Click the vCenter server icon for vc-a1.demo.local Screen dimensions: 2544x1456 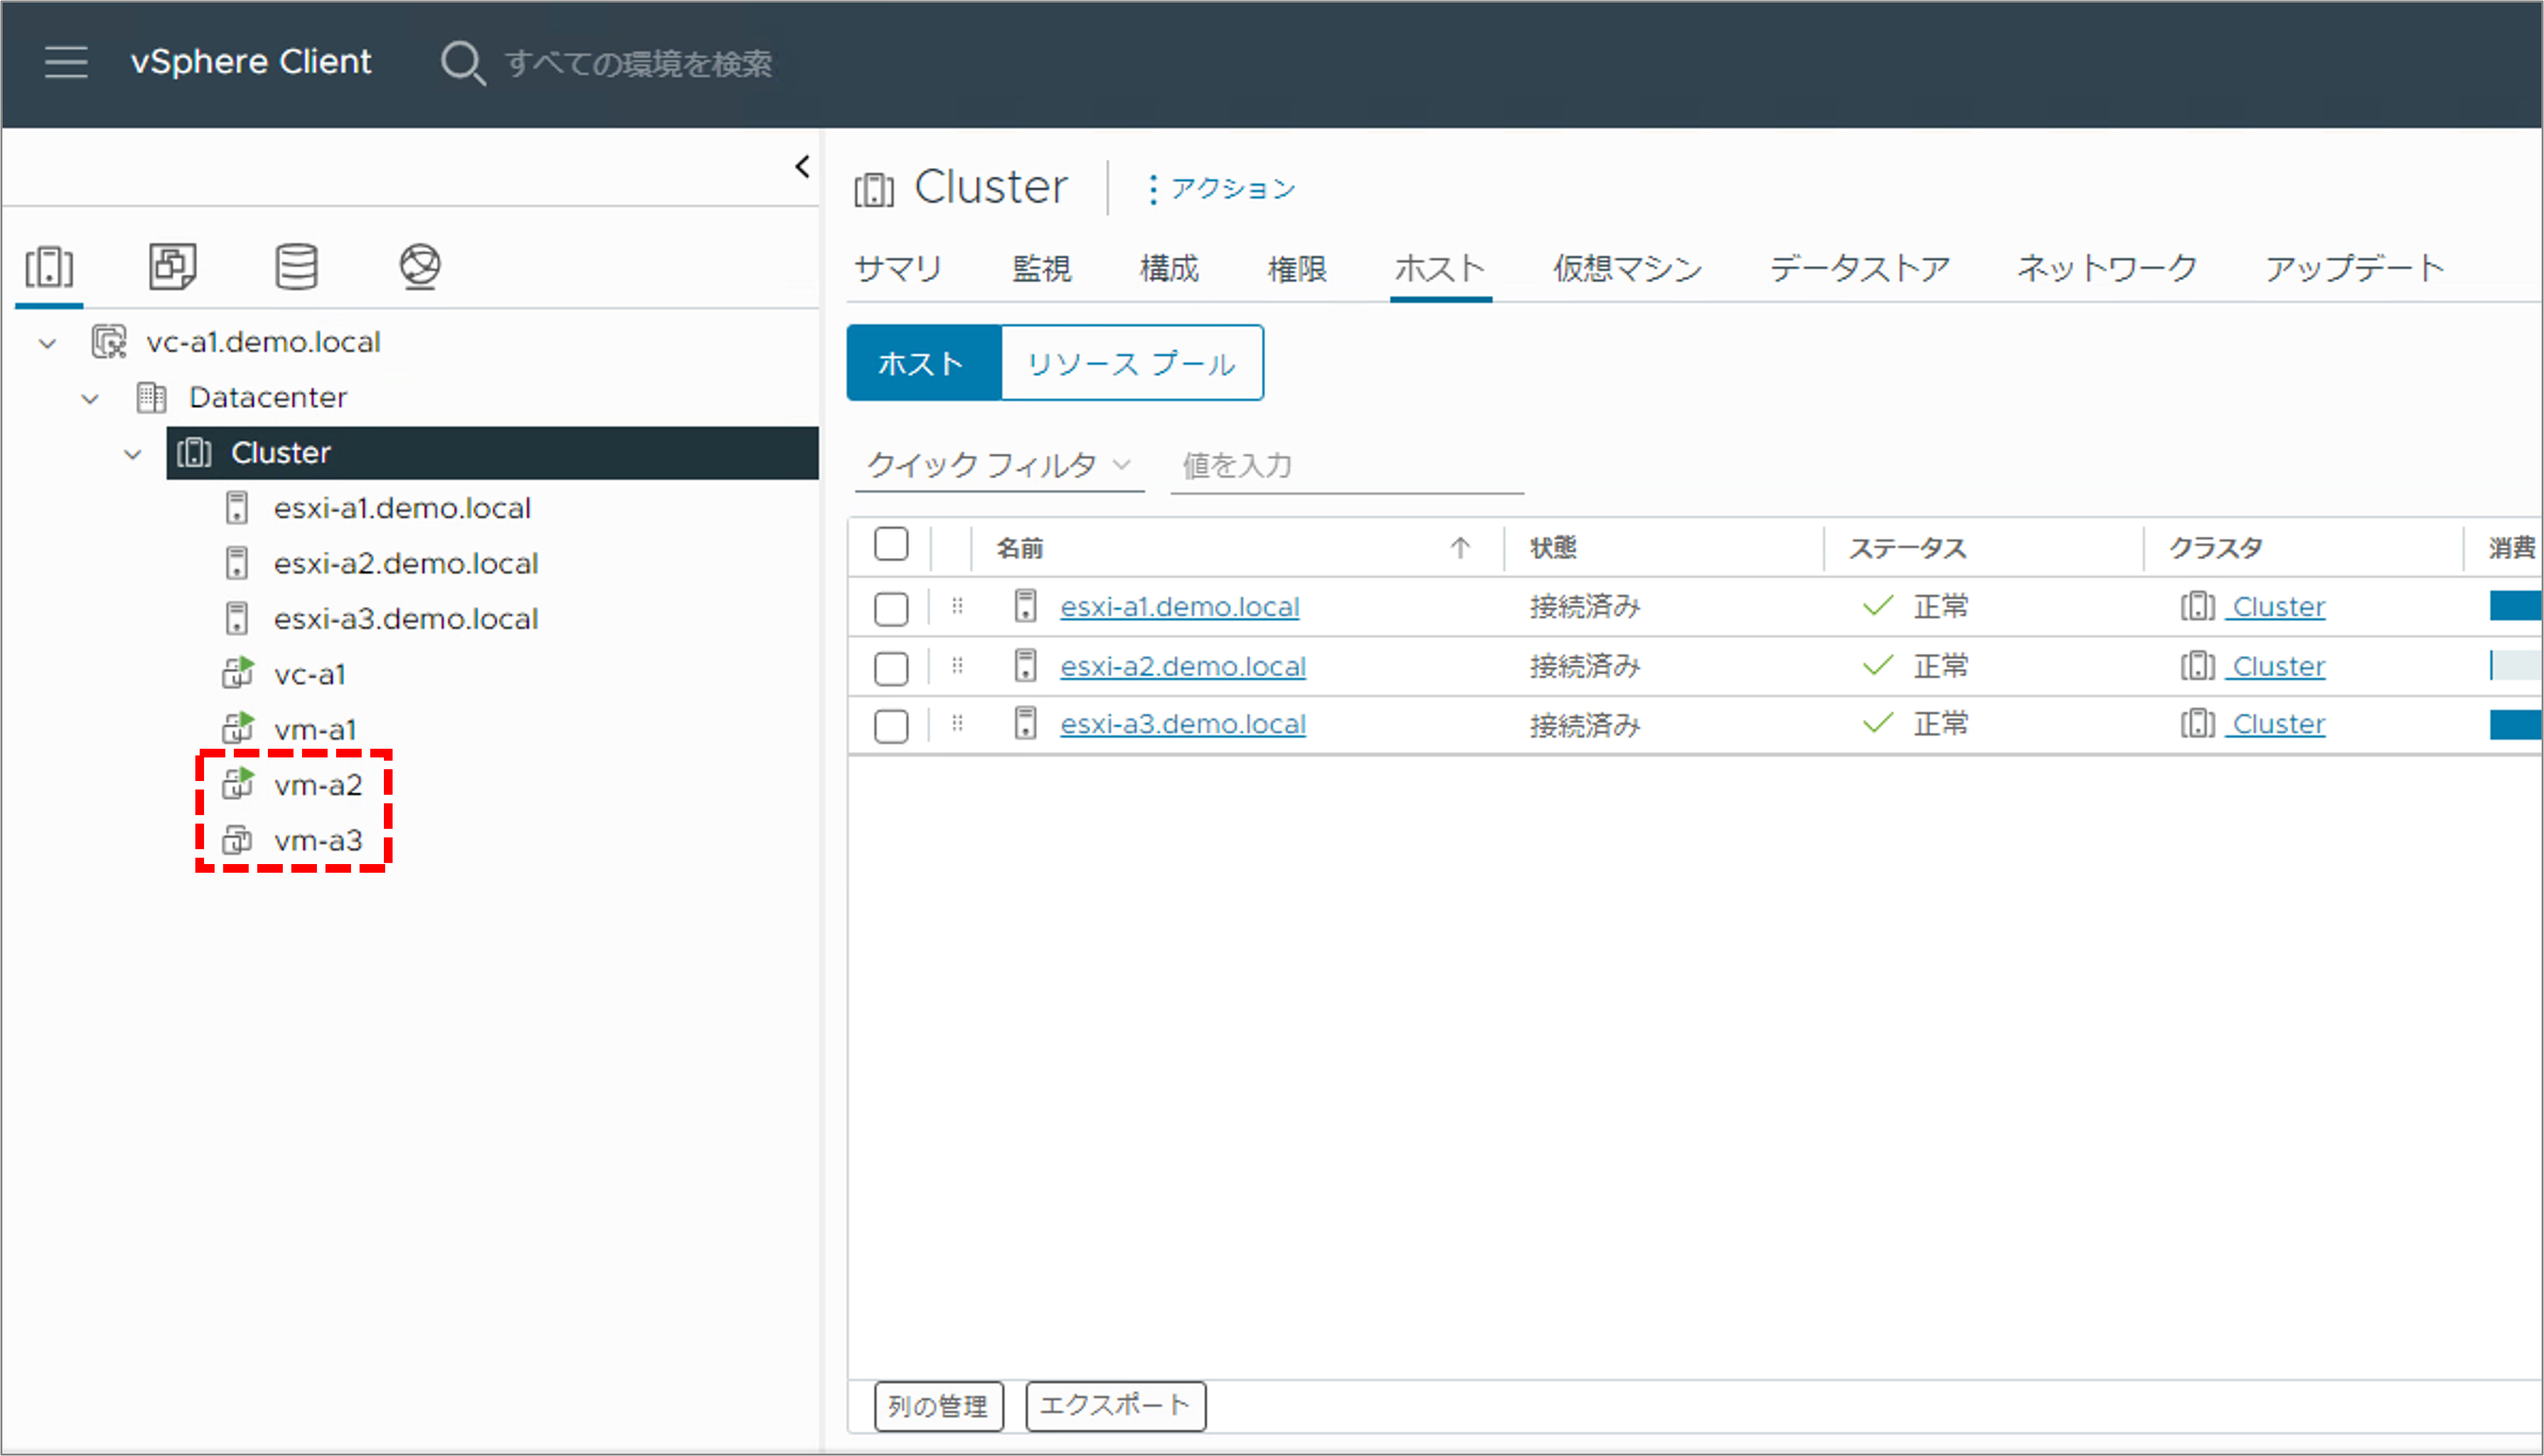pos(109,342)
